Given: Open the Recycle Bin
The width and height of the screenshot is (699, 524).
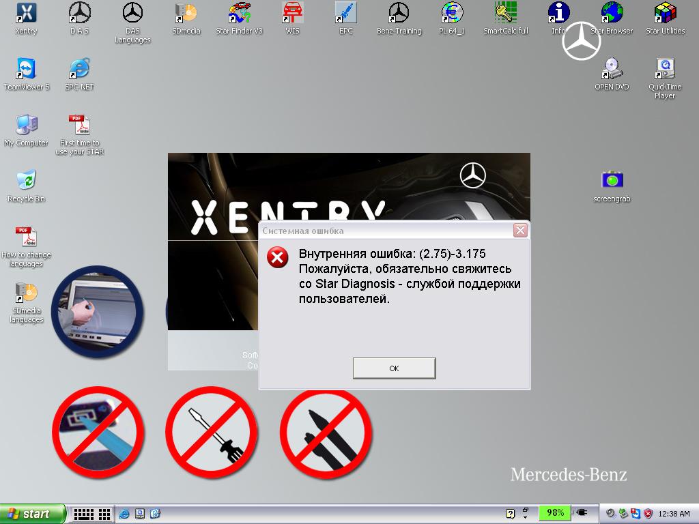Looking at the screenshot, I should [x=26, y=186].
